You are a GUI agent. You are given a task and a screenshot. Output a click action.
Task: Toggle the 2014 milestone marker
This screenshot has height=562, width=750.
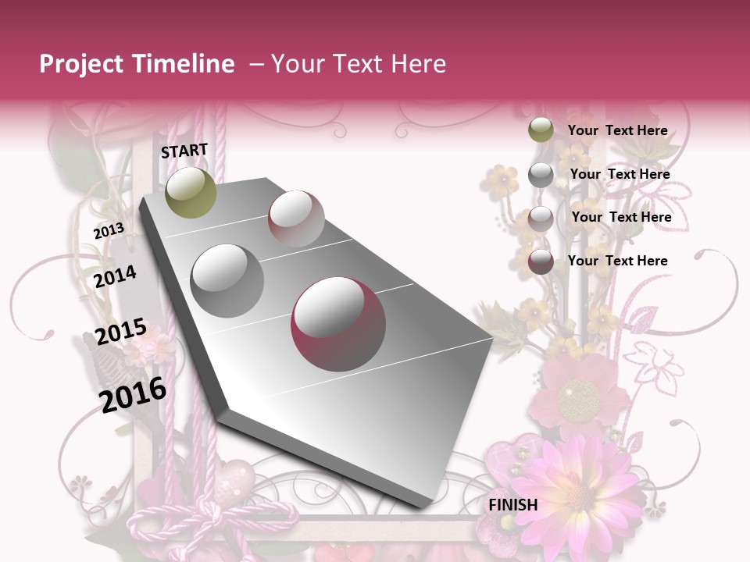coord(116,276)
